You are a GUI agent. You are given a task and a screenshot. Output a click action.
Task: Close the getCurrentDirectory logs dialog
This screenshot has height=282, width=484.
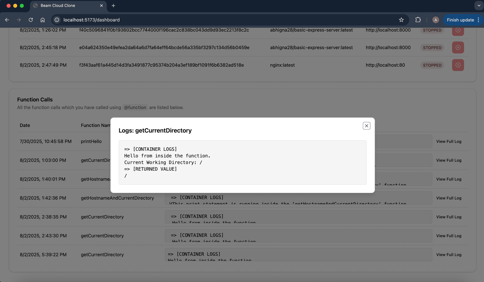(x=366, y=126)
